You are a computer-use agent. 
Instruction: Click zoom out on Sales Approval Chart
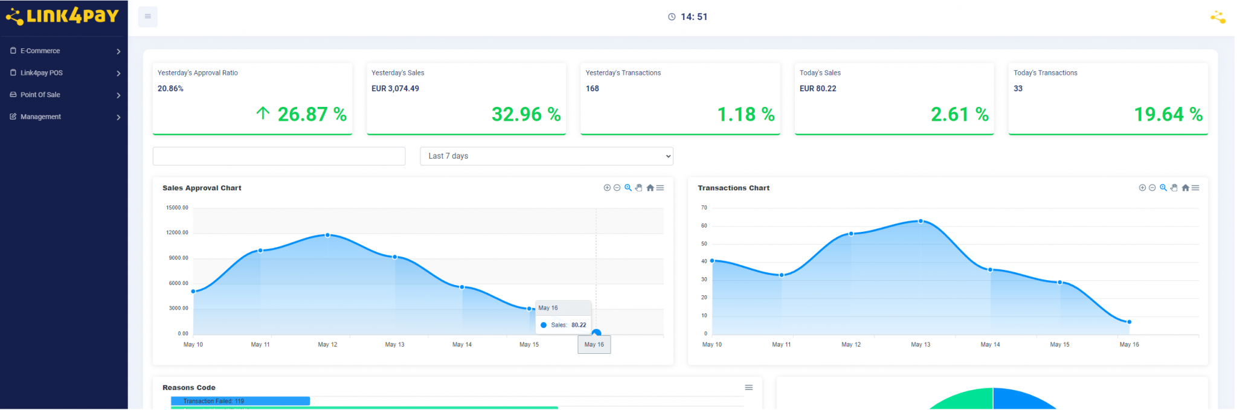[x=617, y=188]
